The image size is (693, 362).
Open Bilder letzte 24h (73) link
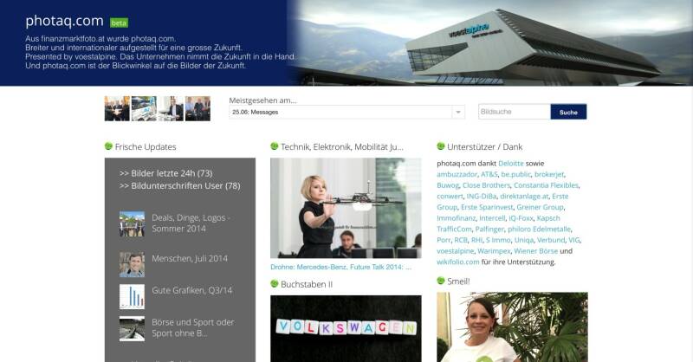pos(165,173)
